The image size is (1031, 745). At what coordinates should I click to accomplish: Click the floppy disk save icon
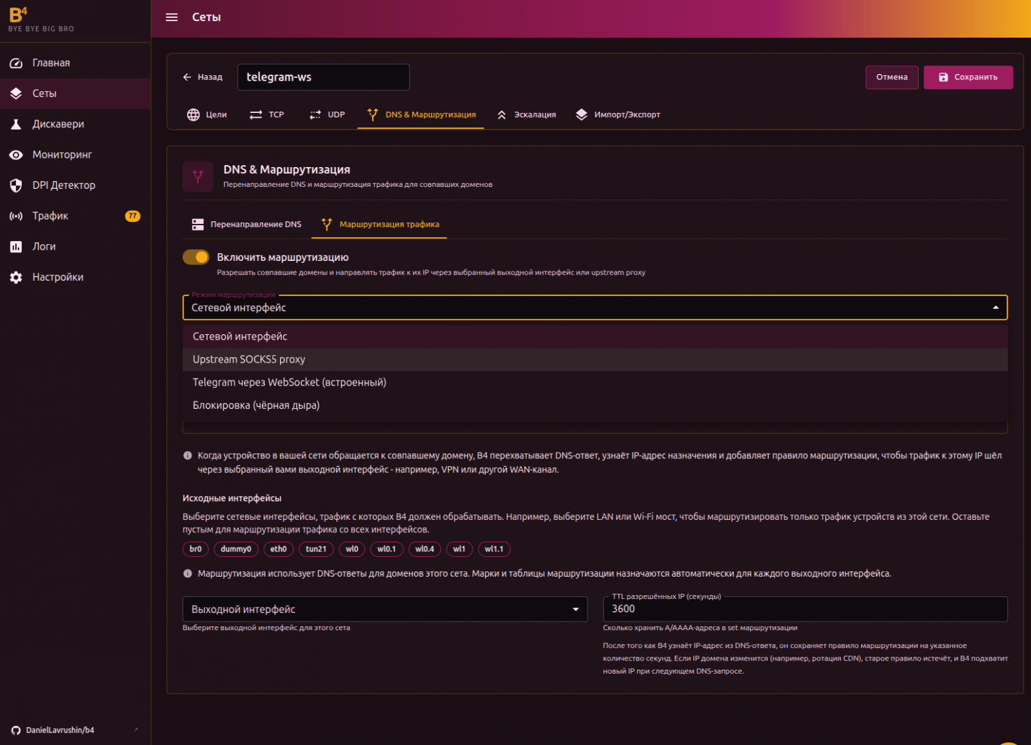coord(943,77)
